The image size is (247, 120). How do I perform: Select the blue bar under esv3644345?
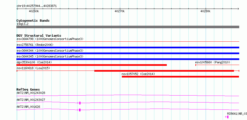click(128, 59)
